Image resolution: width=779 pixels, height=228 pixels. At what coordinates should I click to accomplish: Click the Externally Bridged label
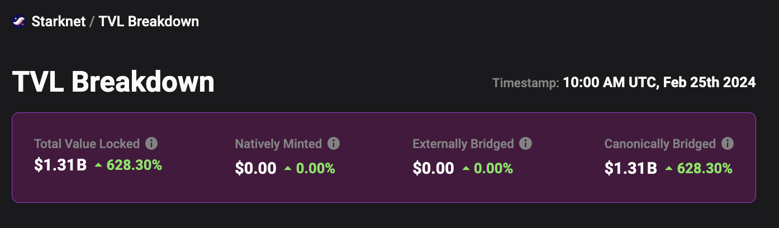pyautogui.click(x=463, y=144)
